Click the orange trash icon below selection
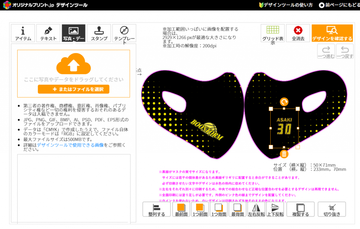Viewport: 360px width, 229px height. (x=284, y=154)
